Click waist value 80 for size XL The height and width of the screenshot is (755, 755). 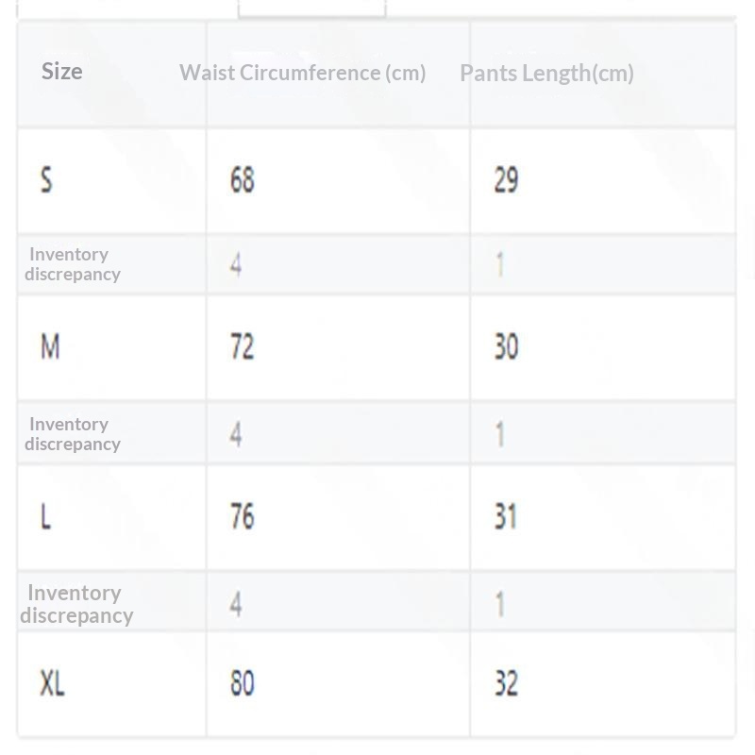pyautogui.click(x=243, y=682)
